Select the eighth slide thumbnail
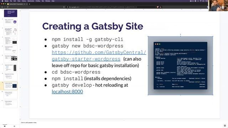Screen dimensions: 228x128 [x=11, y=77]
